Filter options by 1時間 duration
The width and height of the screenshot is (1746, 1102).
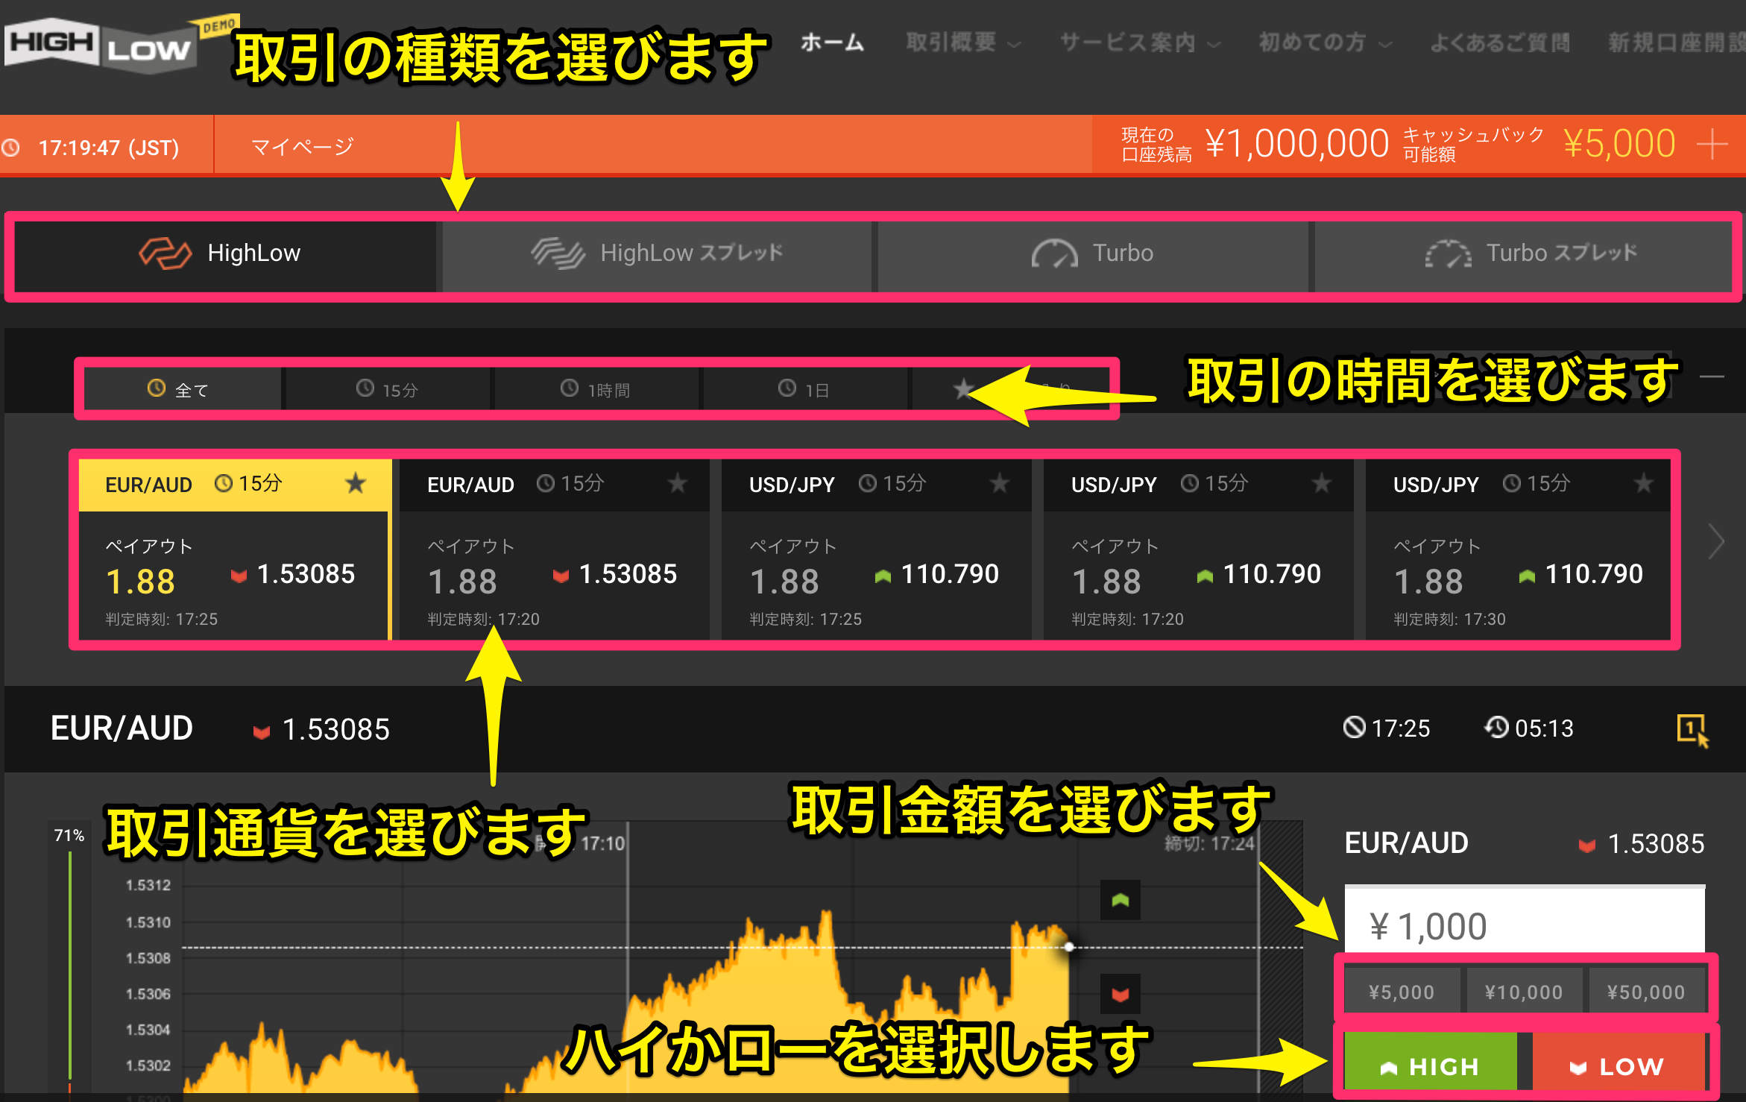(596, 389)
